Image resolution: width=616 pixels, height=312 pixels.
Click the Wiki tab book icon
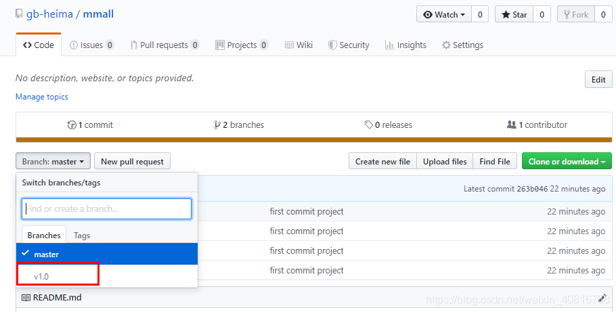(289, 45)
